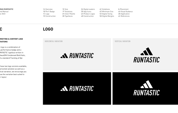This screenshot has height=113, width=178.
Task: Open the 5A Digital Sizing link
Action: click(106, 14)
